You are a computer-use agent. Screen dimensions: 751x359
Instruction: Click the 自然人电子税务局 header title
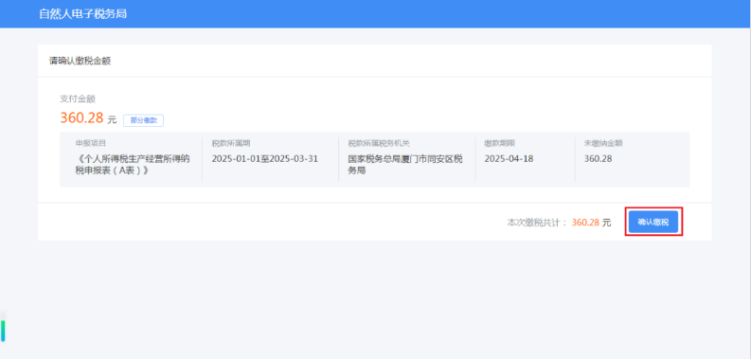click(x=82, y=14)
